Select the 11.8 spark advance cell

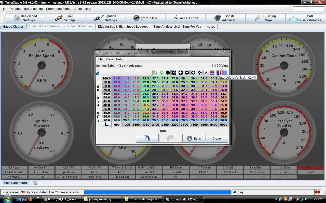pos(117,78)
